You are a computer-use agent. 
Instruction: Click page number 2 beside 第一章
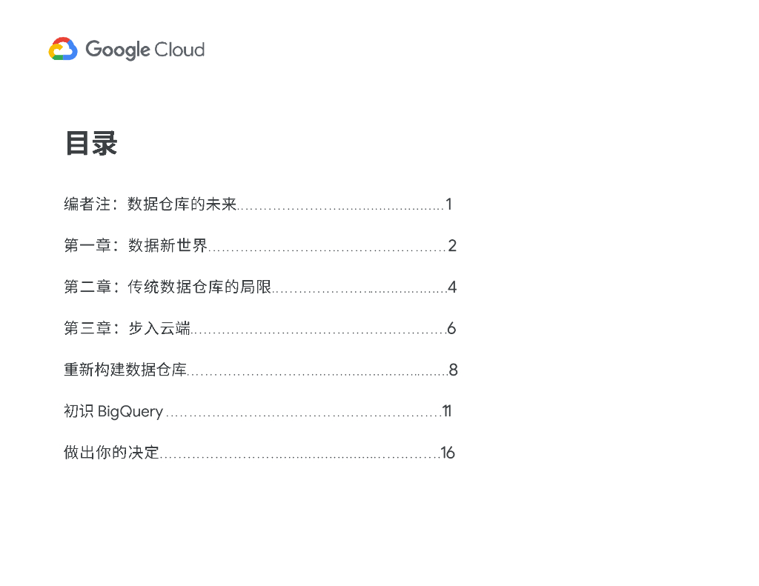[452, 246]
